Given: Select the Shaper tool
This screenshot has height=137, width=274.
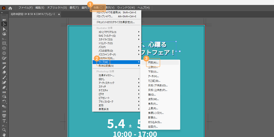Looking at the screenshot, I should (x=4, y=58).
